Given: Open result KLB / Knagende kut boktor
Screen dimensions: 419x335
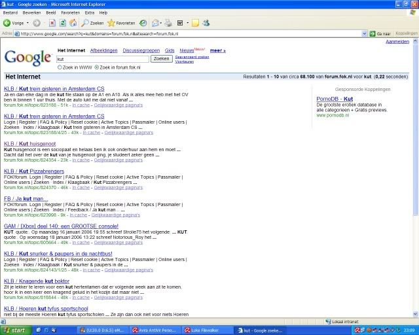Looking at the screenshot, I should click(37, 281).
